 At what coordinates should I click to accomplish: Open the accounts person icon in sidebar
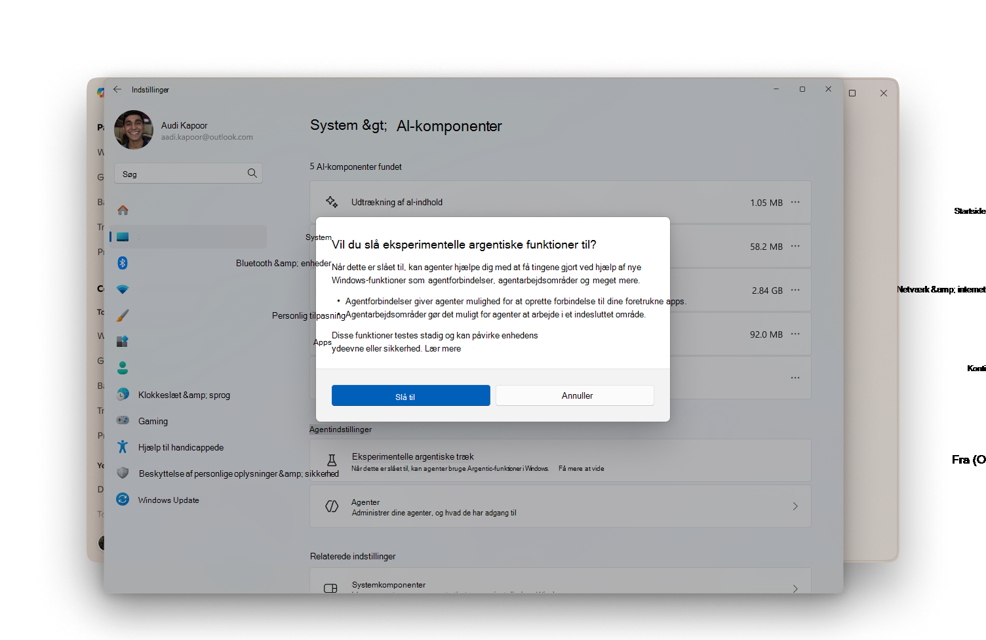123,368
